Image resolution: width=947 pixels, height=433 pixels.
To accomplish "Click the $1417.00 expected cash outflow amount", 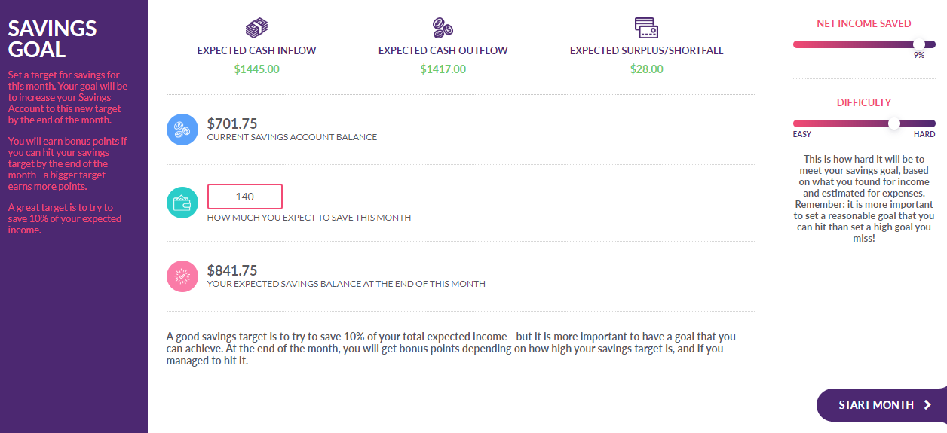I will coord(443,69).
